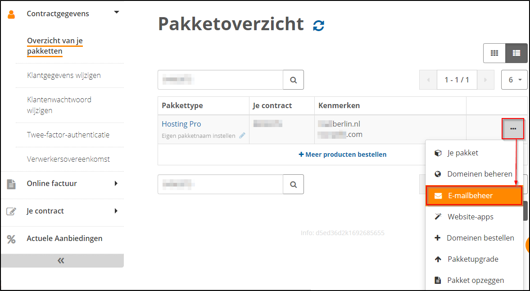Click the Je pakket box icon
This screenshot has height=291, width=530.
point(438,153)
